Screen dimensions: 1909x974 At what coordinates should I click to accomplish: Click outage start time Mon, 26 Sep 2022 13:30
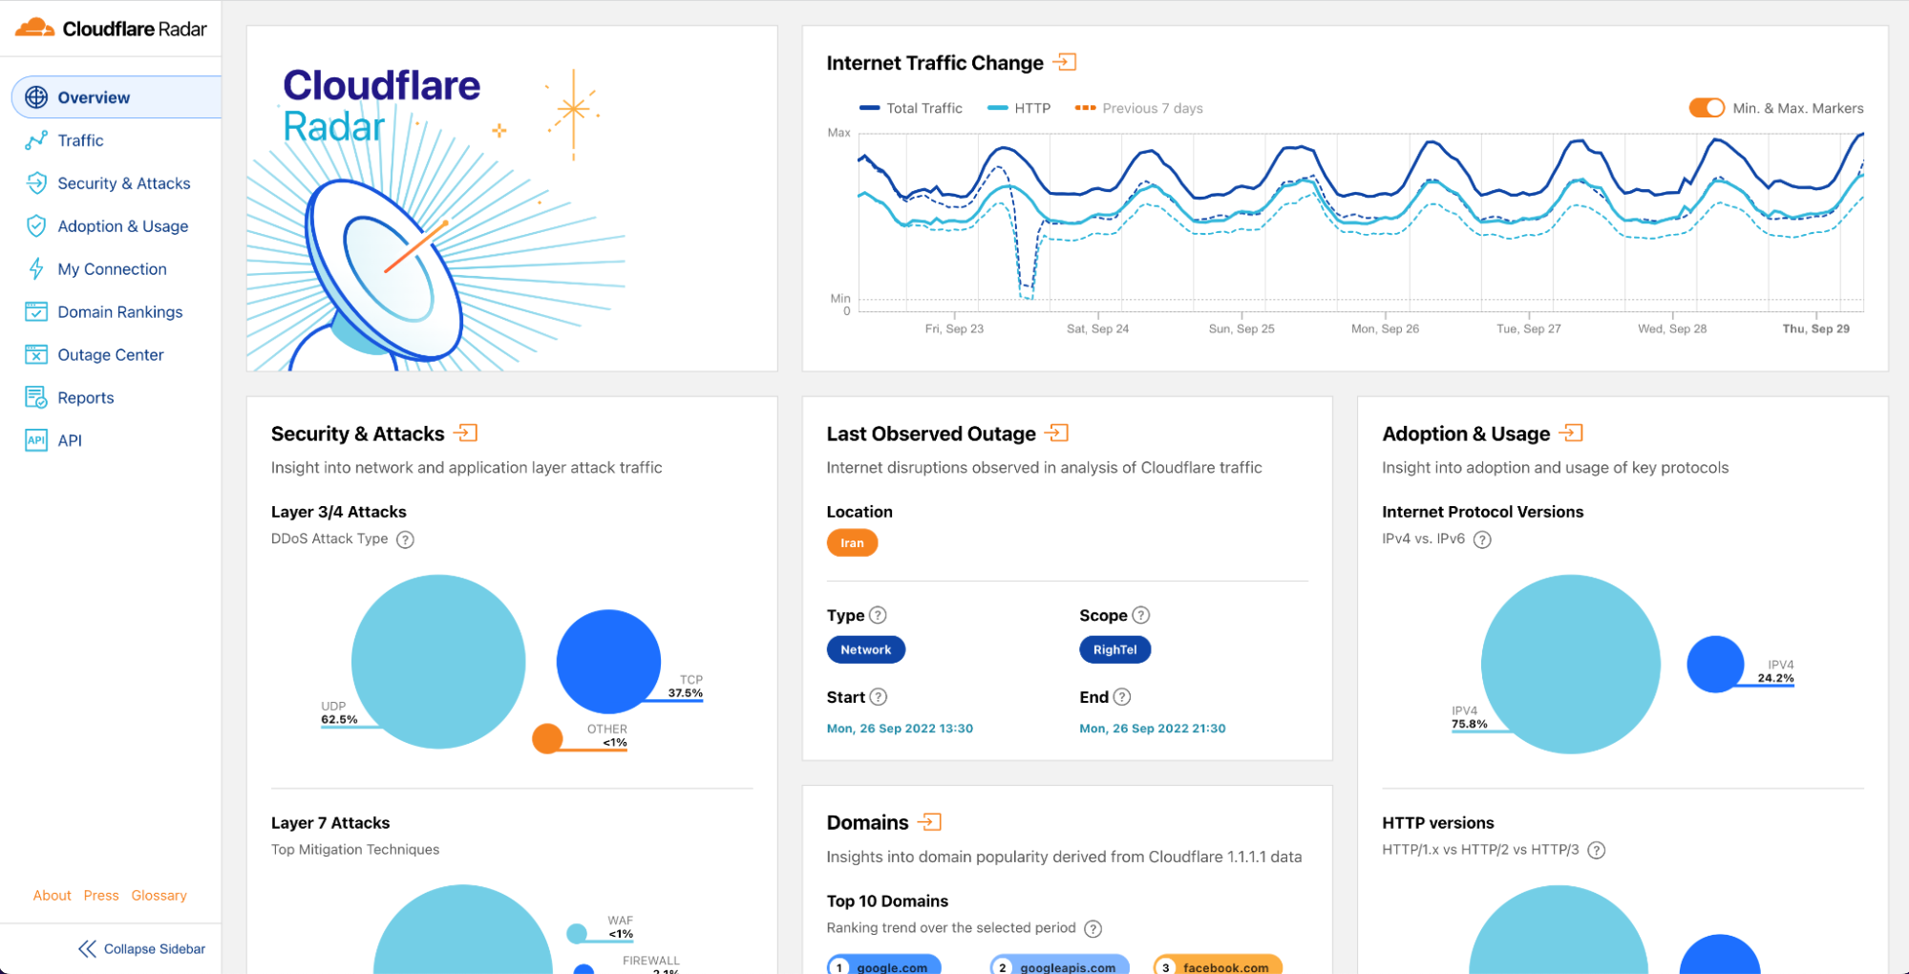tap(900, 729)
